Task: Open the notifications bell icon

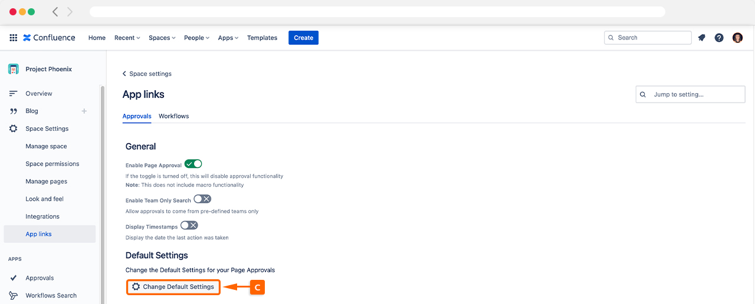Action: pyautogui.click(x=701, y=38)
